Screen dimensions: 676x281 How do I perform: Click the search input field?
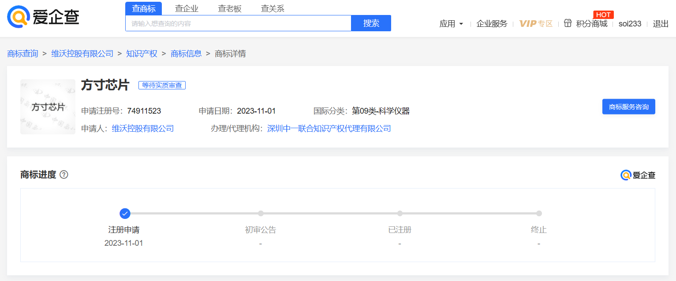click(x=238, y=23)
